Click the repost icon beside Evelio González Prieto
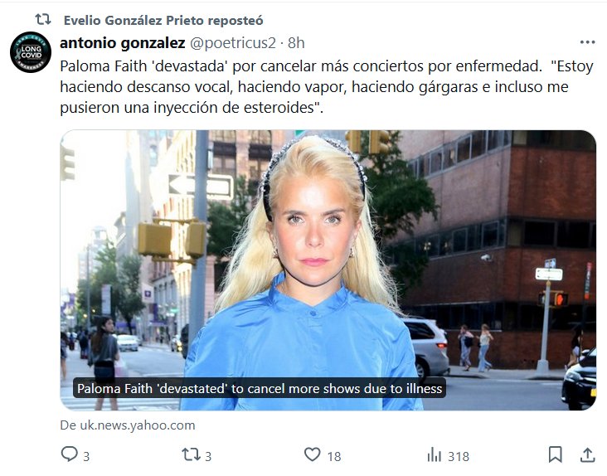 coord(43,19)
